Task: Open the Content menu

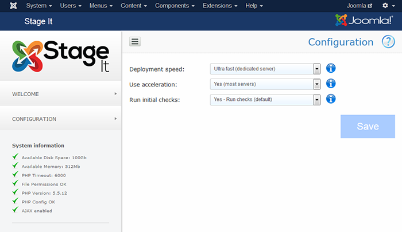Action: (x=134, y=6)
